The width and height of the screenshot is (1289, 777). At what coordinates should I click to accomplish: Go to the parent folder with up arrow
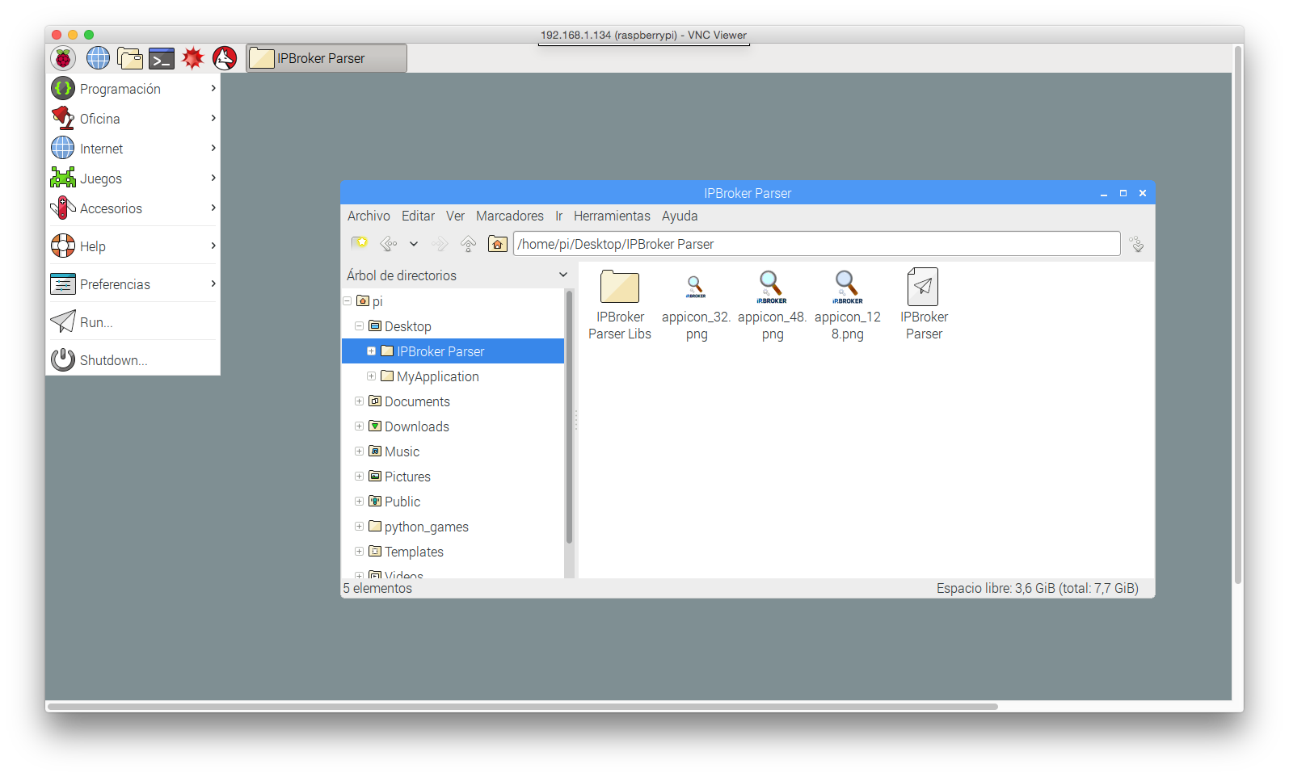click(x=468, y=243)
